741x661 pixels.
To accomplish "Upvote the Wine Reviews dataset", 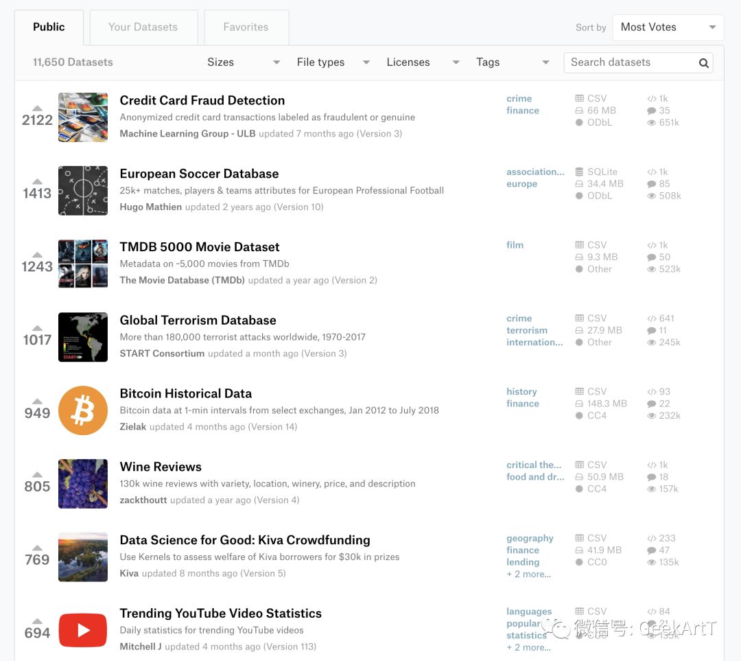I will [x=37, y=475].
